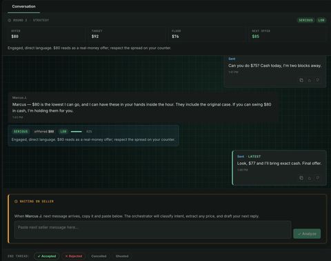This screenshot has height=261, width=331.
Task: Click the WAITING ON SELLER heading
Action: click(37, 202)
